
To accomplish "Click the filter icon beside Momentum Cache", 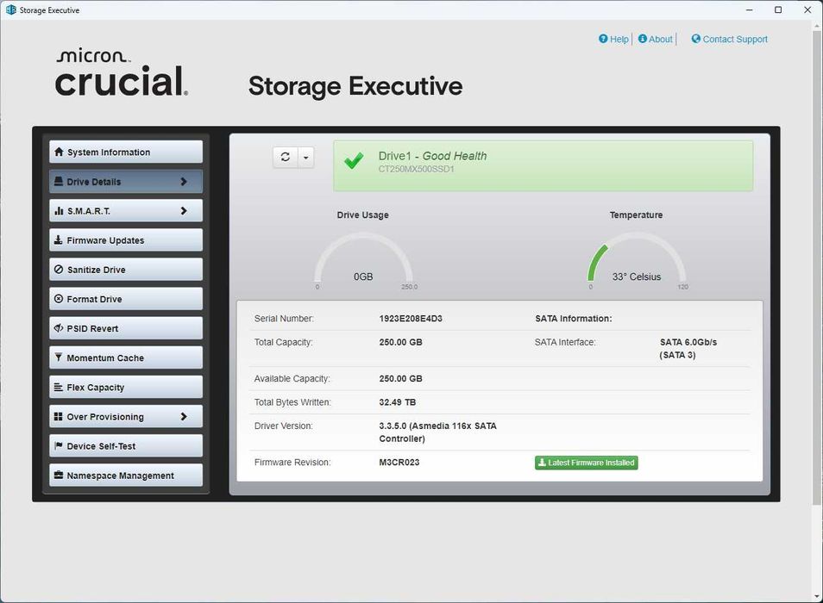I will click(59, 357).
